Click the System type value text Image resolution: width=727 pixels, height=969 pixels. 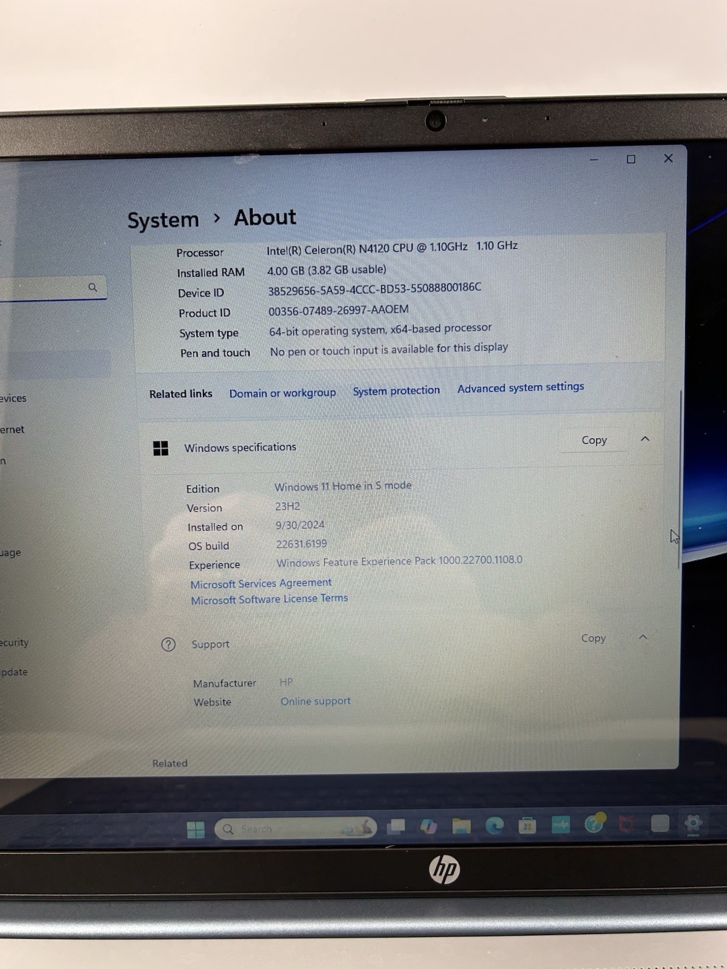click(380, 329)
